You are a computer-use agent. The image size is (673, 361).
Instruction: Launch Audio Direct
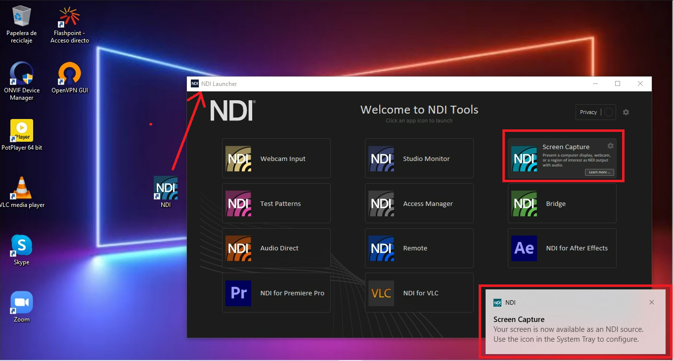pyautogui.click(x=276, y=248)
